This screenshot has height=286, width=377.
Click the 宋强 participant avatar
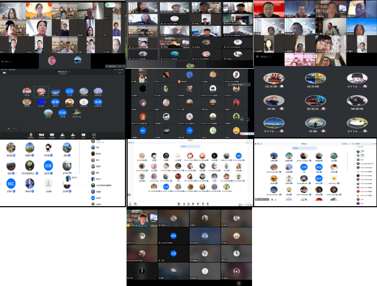(274, 101)
